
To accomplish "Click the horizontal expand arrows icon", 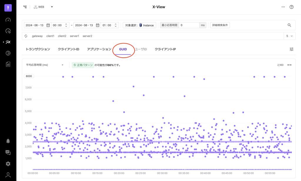I will click(289, 65).
